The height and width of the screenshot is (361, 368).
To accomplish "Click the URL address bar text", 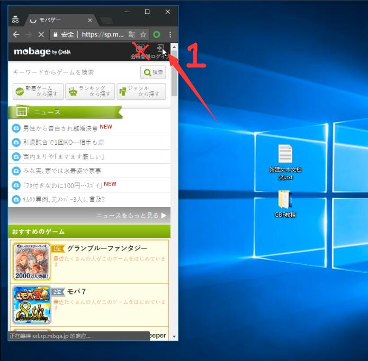I will coord(103,35).
